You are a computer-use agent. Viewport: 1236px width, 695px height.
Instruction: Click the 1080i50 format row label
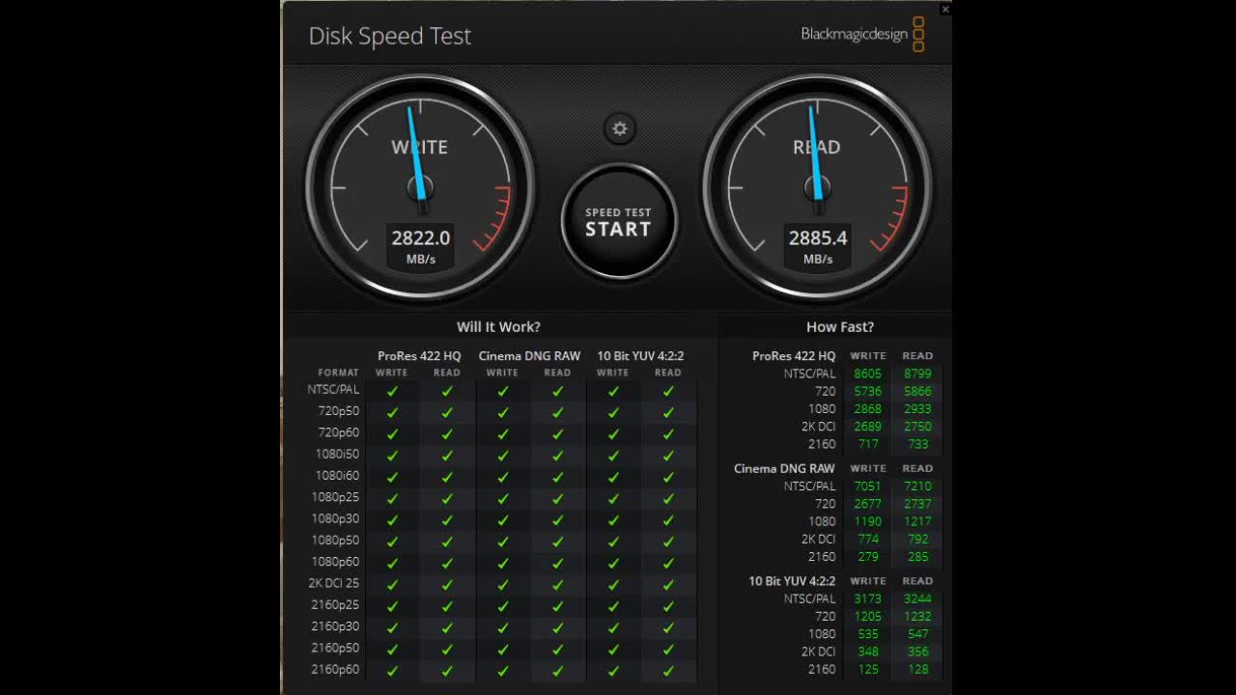click(x=337, y=454)
